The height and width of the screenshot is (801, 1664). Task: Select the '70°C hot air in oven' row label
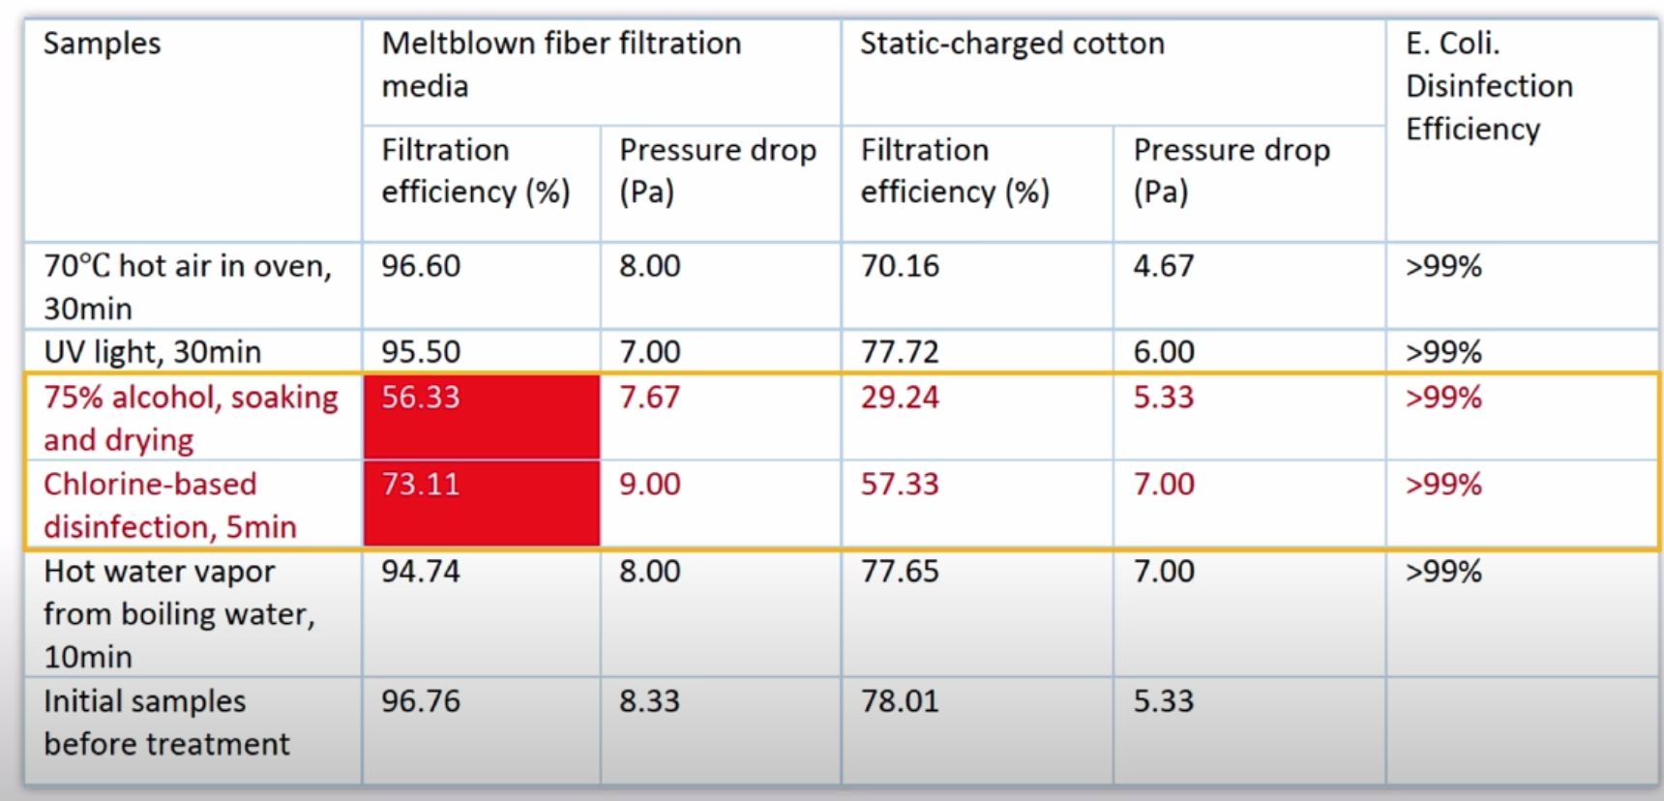[x=187, y=286]
